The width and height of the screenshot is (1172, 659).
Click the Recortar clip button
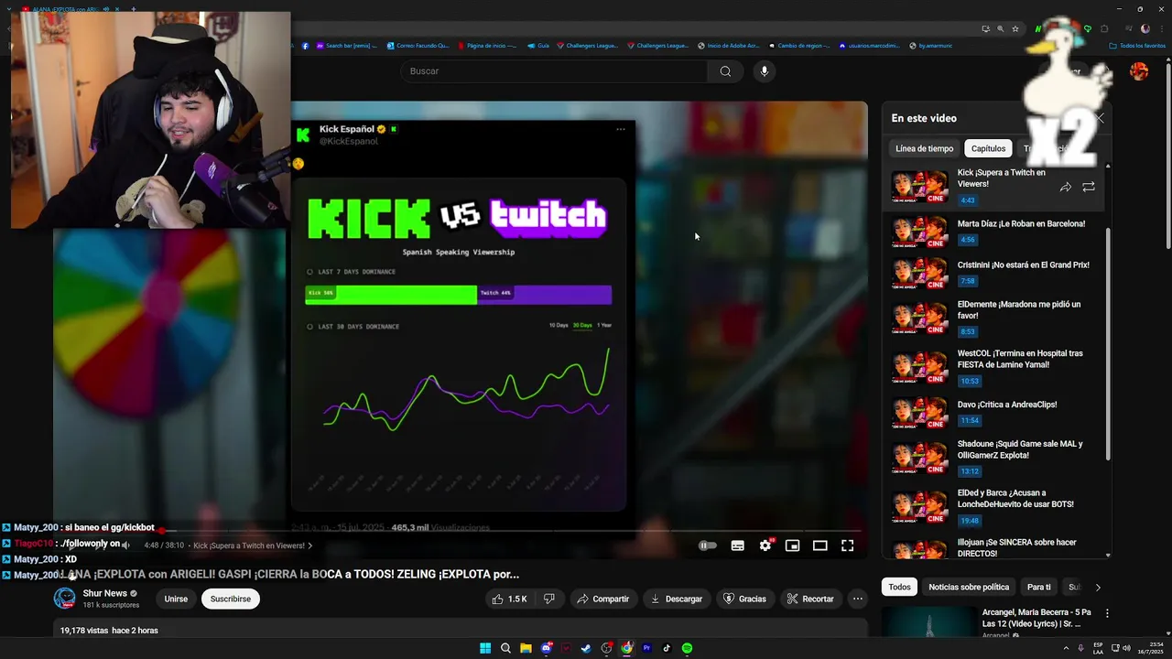click(x=809, y=599)
